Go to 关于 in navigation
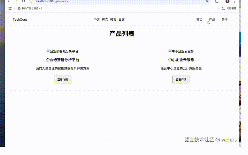248x155 pixels. pos(225,19)
